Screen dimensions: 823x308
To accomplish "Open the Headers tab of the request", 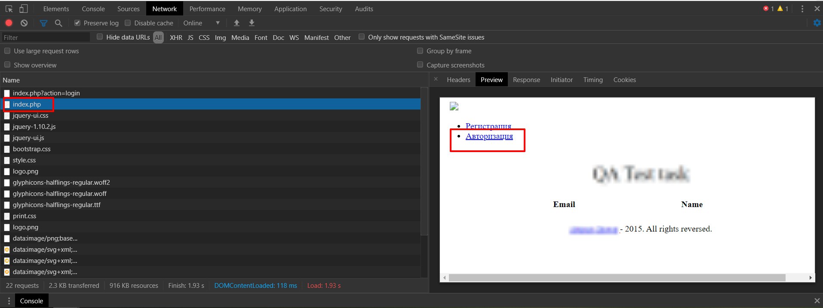I will point(458,80).
